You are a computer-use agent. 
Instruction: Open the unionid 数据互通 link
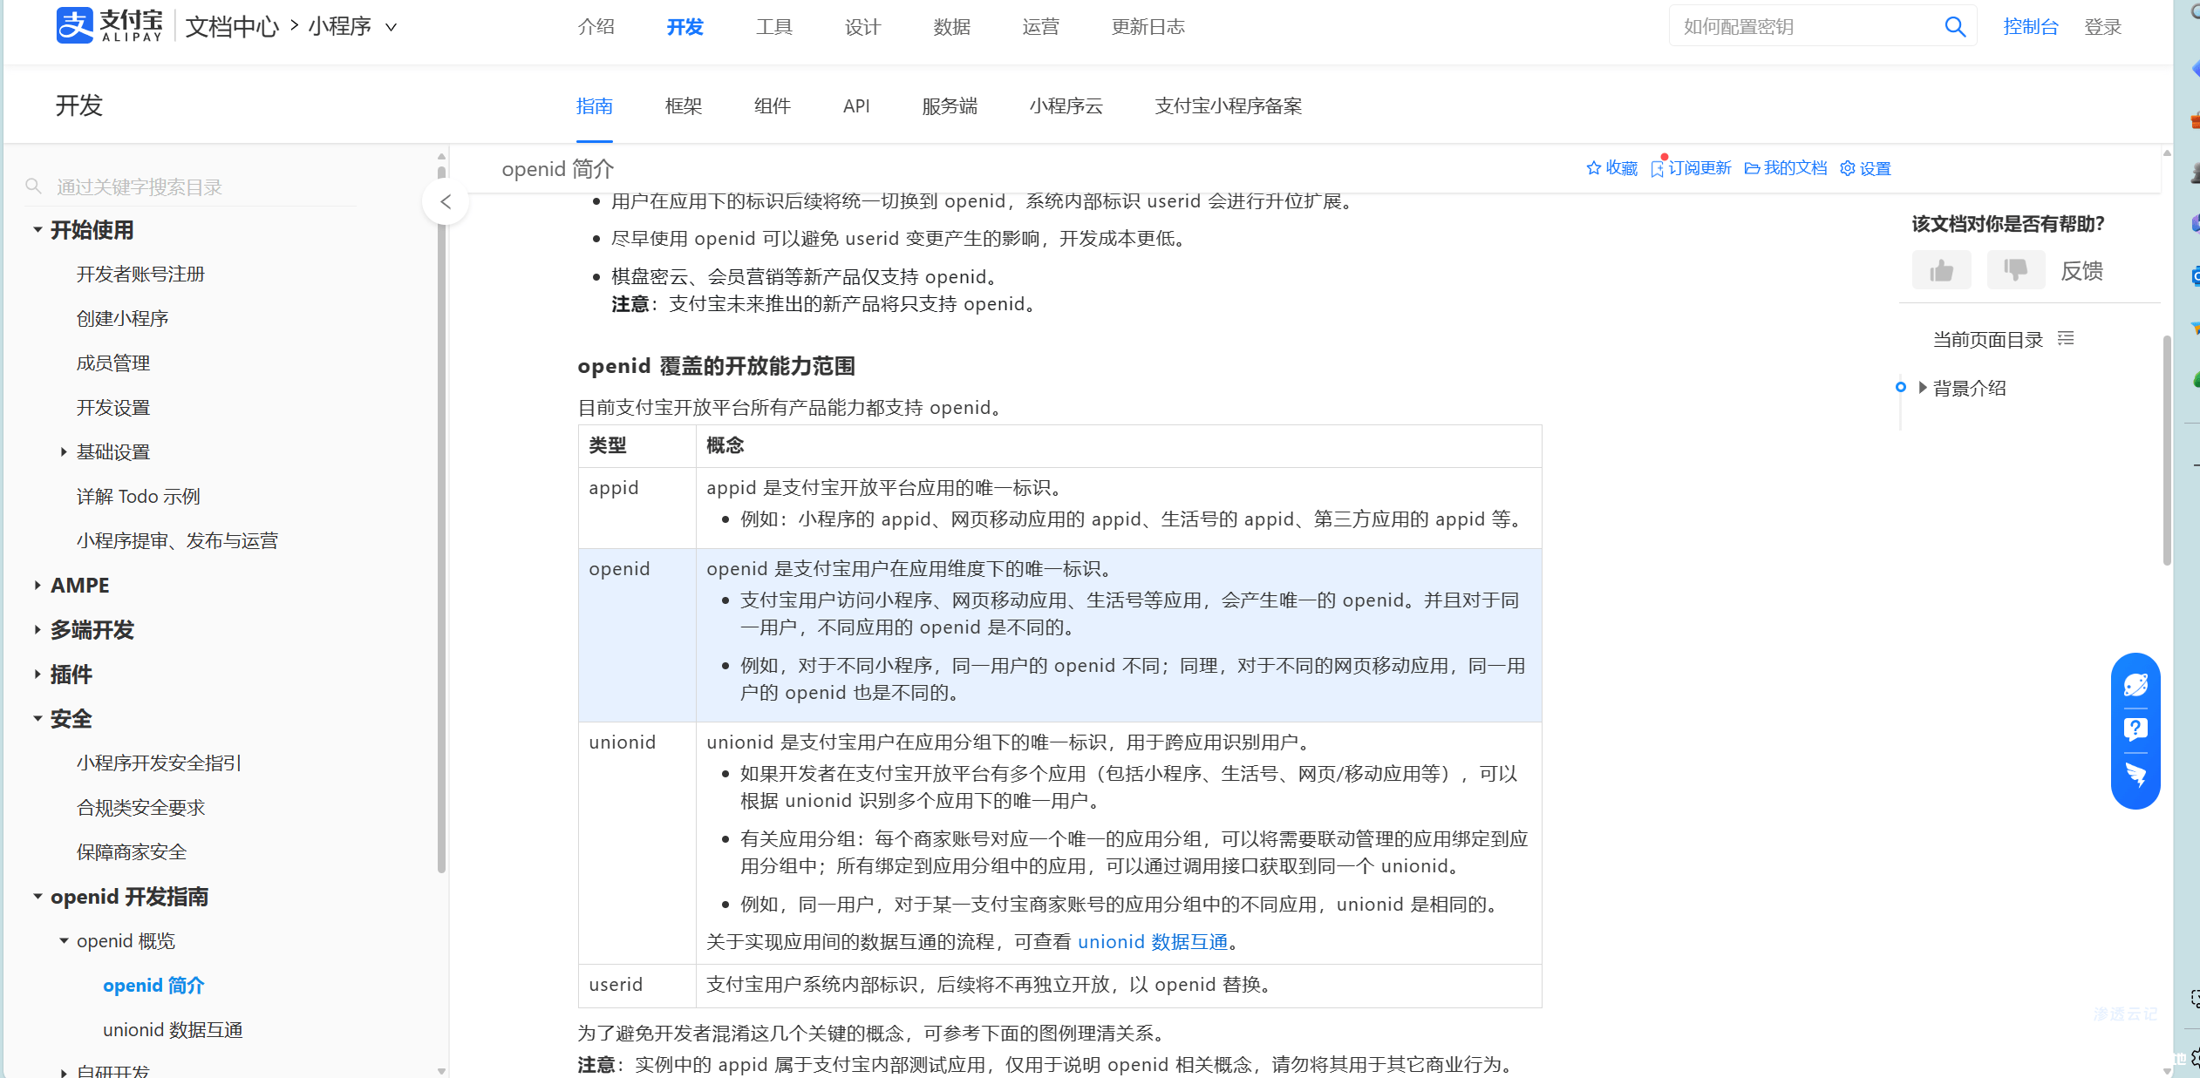tap(1151, 941)
